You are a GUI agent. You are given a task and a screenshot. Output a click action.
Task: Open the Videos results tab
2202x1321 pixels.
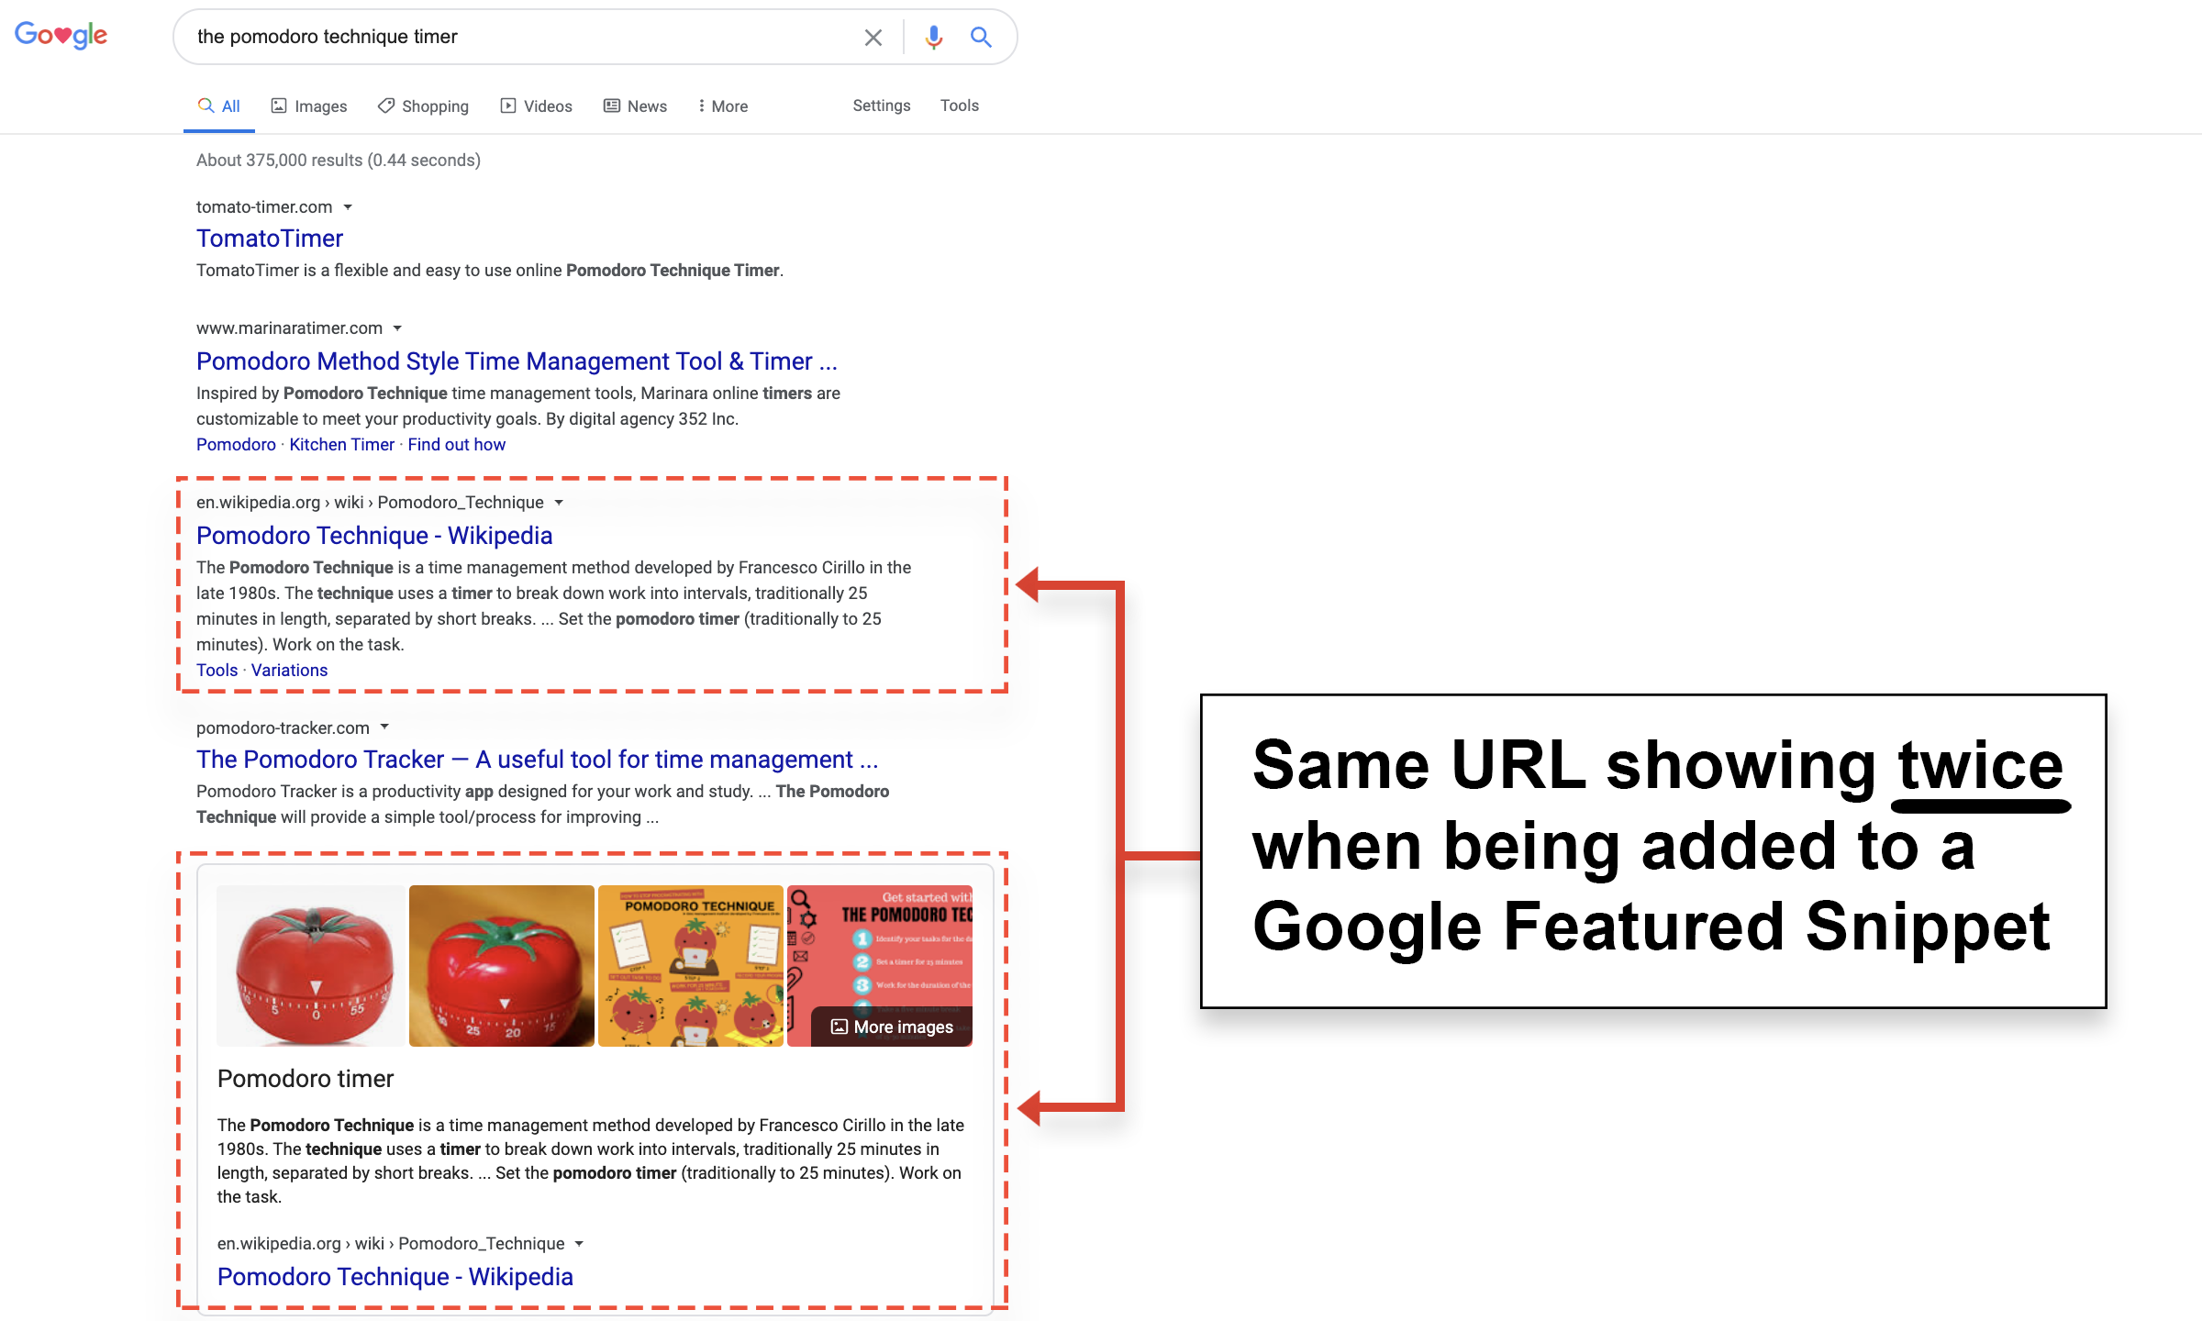536,106
